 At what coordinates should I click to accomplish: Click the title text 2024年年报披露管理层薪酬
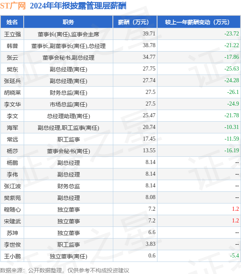pyautogui.click(x=78, y=6)
